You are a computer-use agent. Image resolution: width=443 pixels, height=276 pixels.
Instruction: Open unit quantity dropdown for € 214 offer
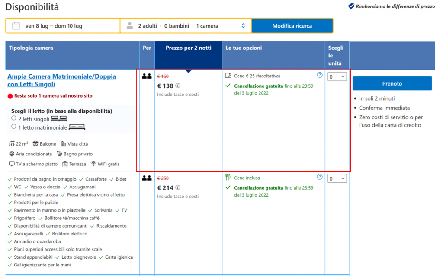coord(337,179)
